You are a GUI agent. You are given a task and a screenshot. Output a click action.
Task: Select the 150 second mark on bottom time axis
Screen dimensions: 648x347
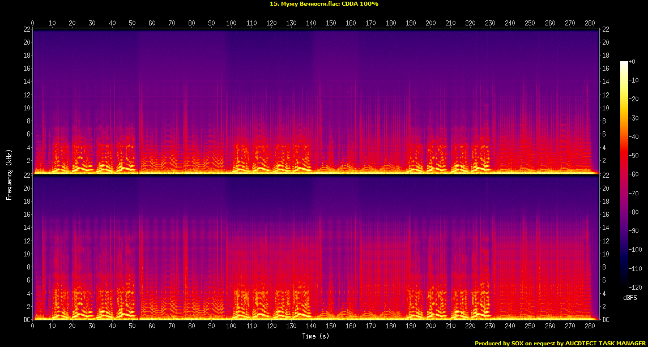(331, 327)
